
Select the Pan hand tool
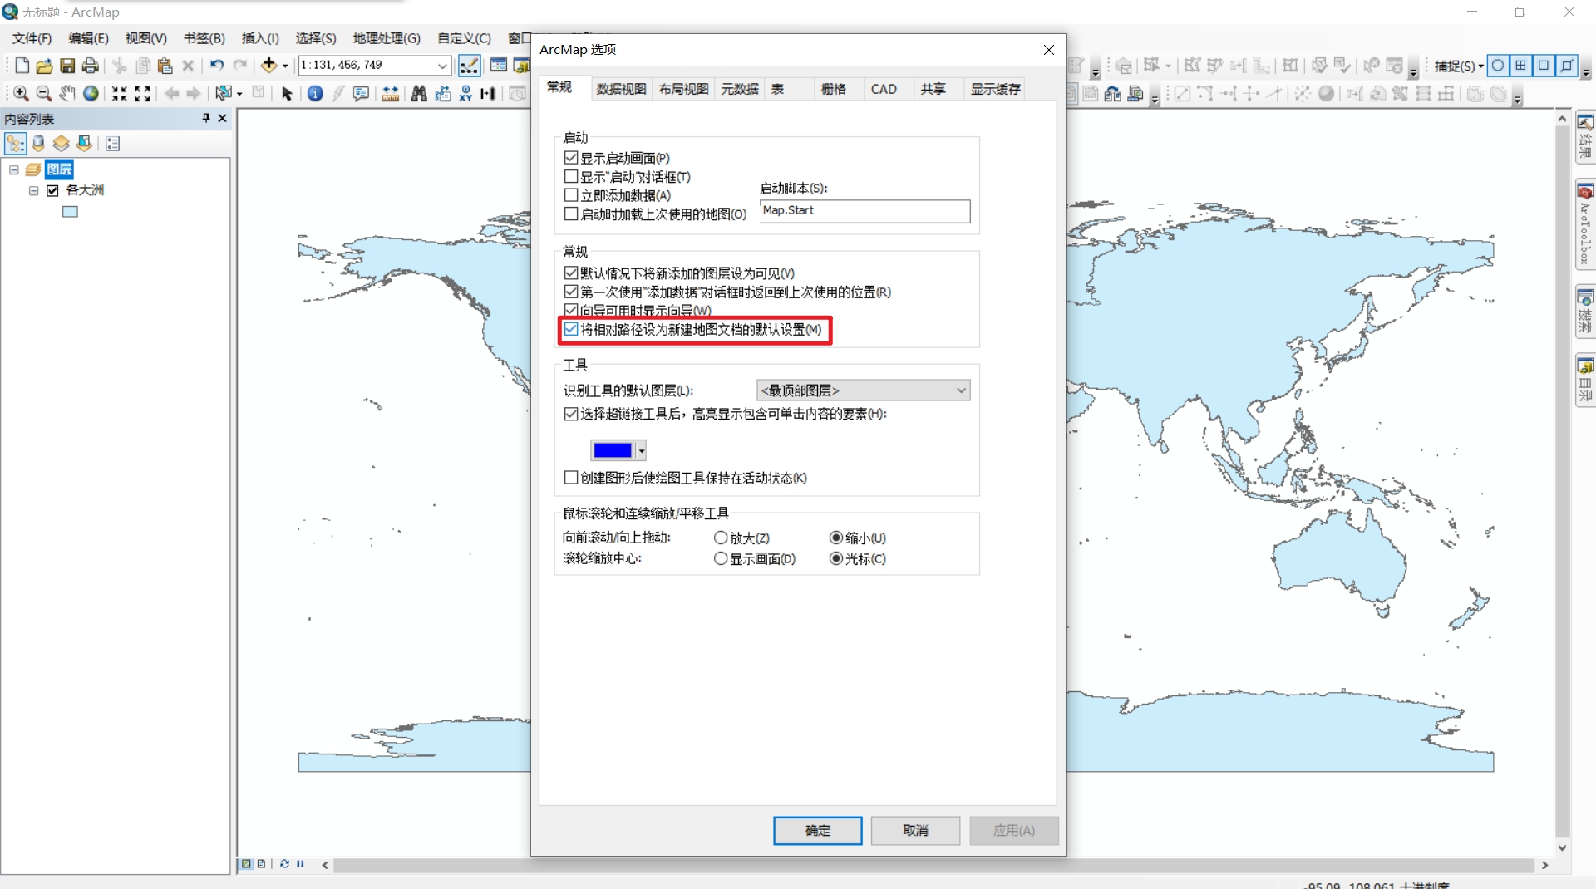[67, 94]
